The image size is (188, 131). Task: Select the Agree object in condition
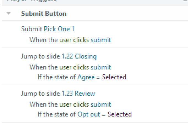tap(86, 77)
